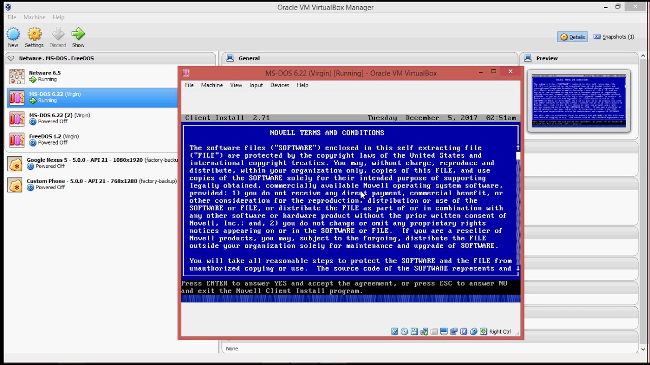Click the Manager details scrollbar up arrow
Screen dimensions: 650x365
644,56
